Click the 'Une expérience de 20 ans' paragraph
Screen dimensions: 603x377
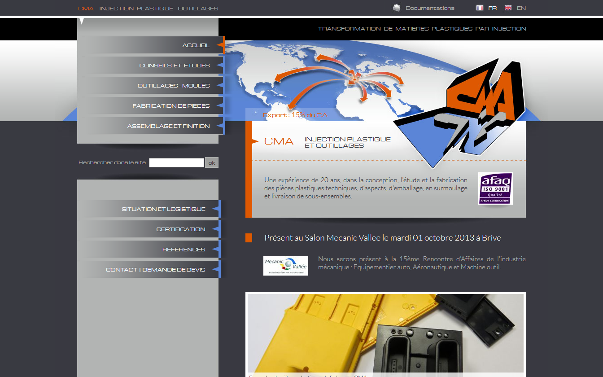(366, 188)
